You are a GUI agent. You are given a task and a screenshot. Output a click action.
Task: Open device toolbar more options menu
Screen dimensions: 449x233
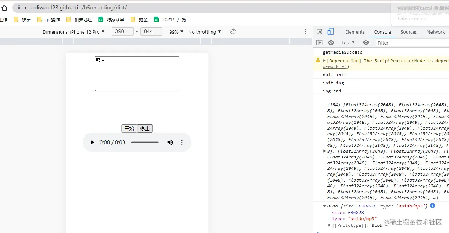pos(305,32)
